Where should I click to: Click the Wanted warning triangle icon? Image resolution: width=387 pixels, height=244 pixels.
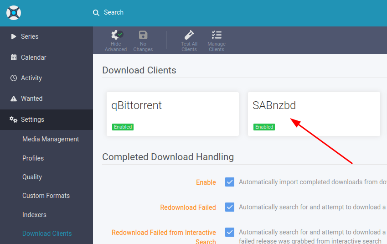coord(14,99)
